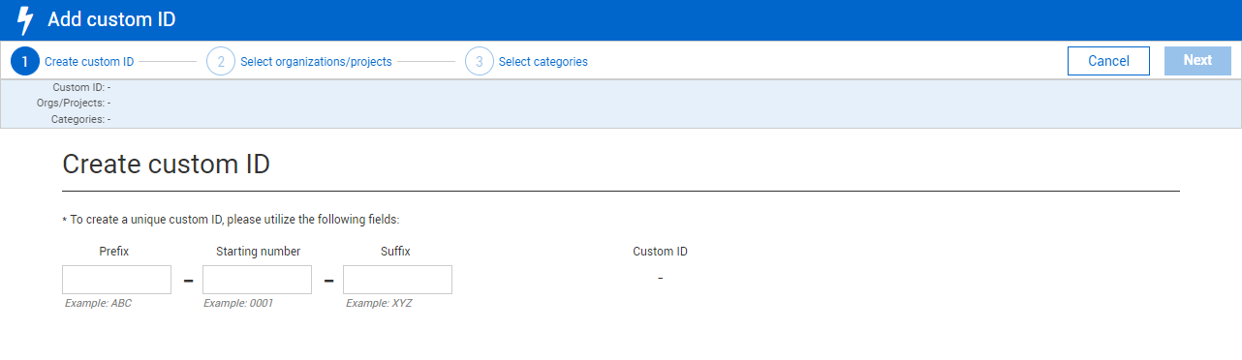
Task: Click the Next button
Action: tap(1197, 61)
